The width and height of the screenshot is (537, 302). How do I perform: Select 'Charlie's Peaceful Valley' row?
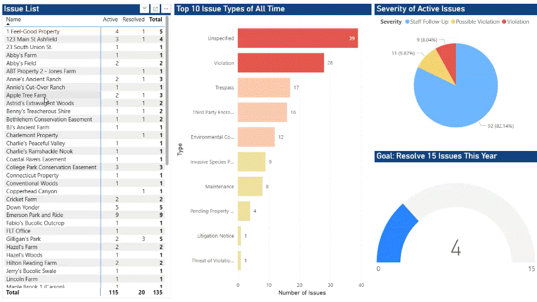pyautogui.click(x=84, y=143)
